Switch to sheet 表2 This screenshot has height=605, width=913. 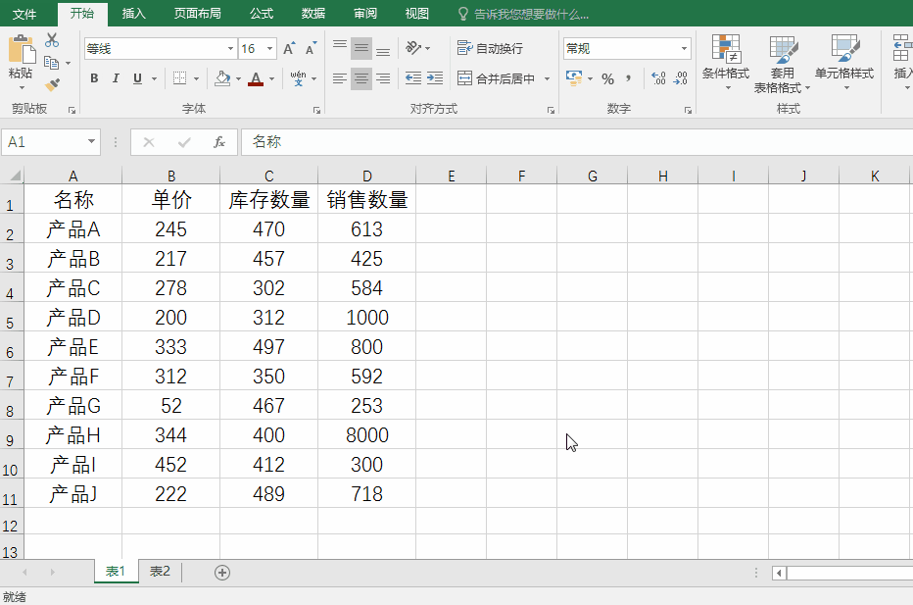click(160, 572)
